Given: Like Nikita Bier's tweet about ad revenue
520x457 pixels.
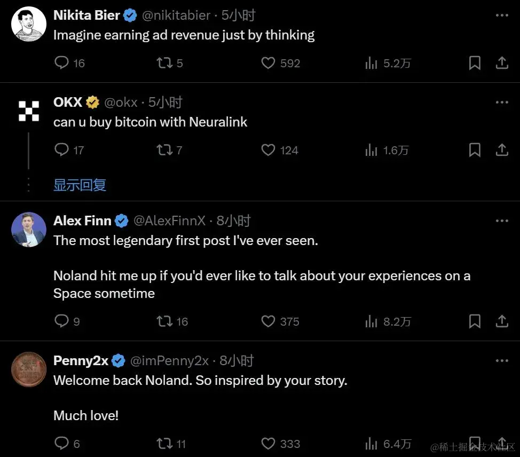Looking at the screenshot, I should point(268,64).
